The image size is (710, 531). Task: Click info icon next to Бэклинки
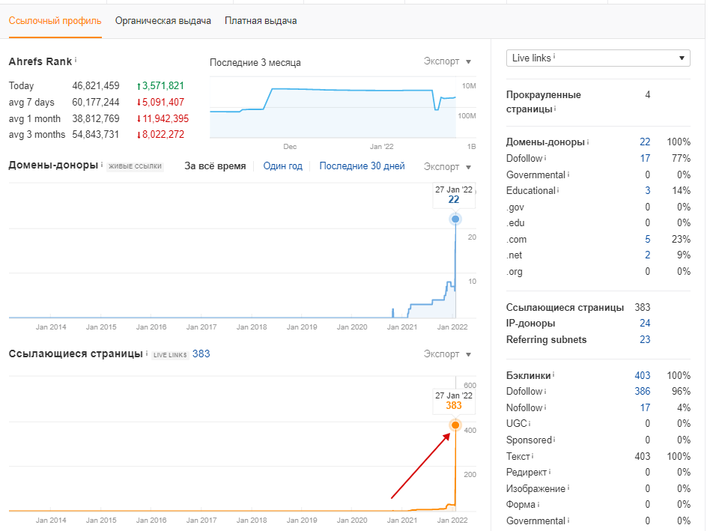(x=554, y=375)
